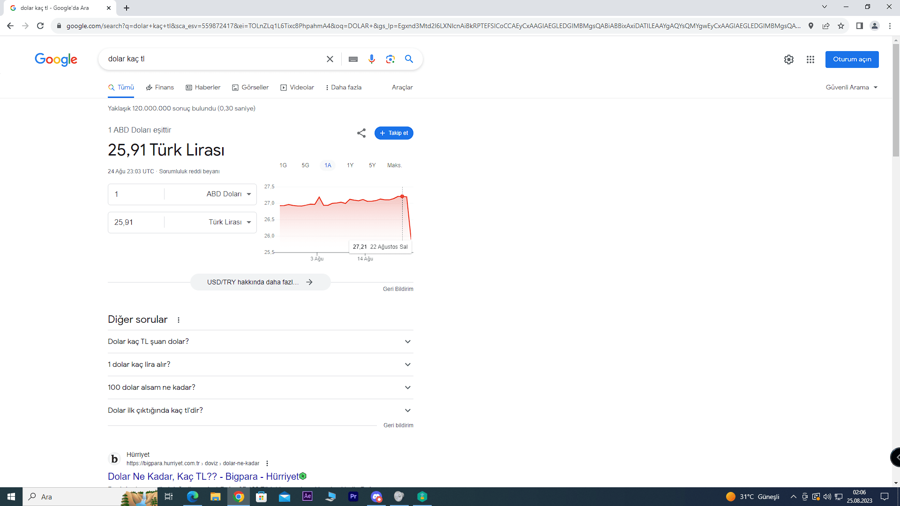
Task: Switch to the Görseller search tab
Action: (x=250, y=88)
